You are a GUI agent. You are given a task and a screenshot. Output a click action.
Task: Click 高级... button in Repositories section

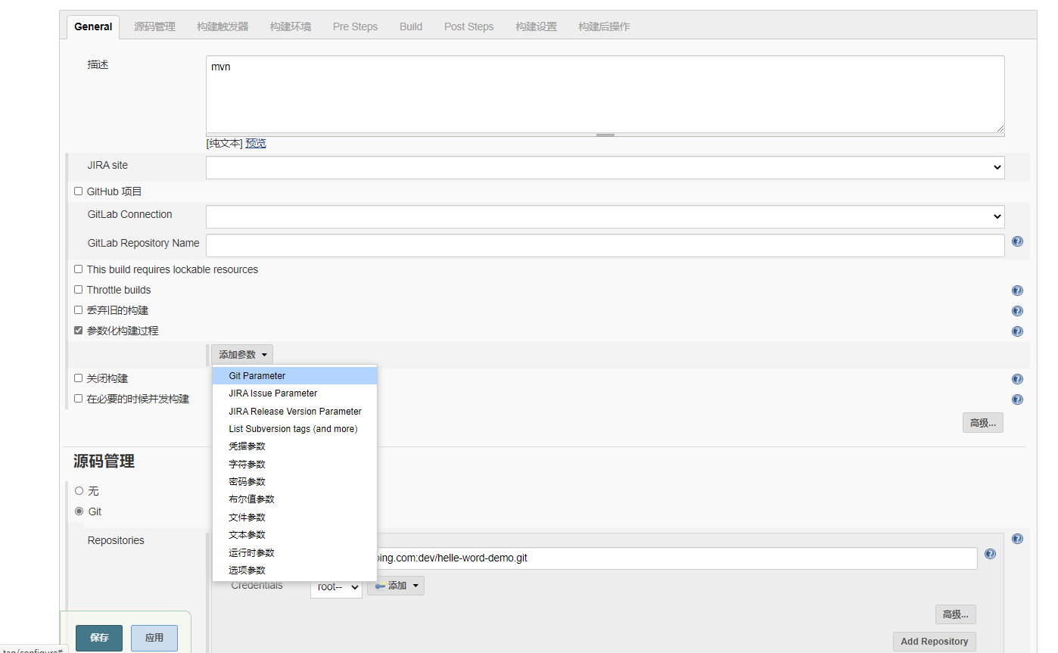pos(956,614)
